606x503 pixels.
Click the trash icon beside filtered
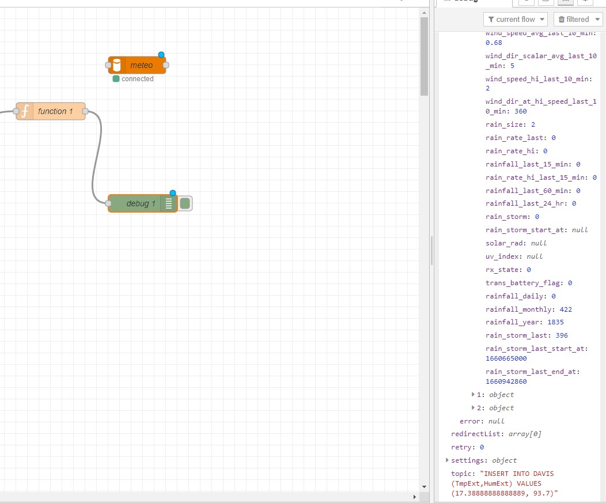562,20
